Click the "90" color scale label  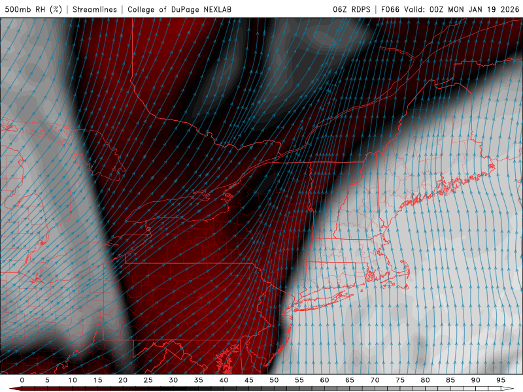click(476, 380)
